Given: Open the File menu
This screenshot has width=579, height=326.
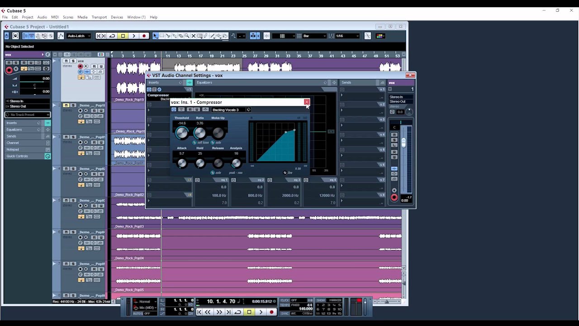Looking at the screenshot, I should (x=5, y=17).
